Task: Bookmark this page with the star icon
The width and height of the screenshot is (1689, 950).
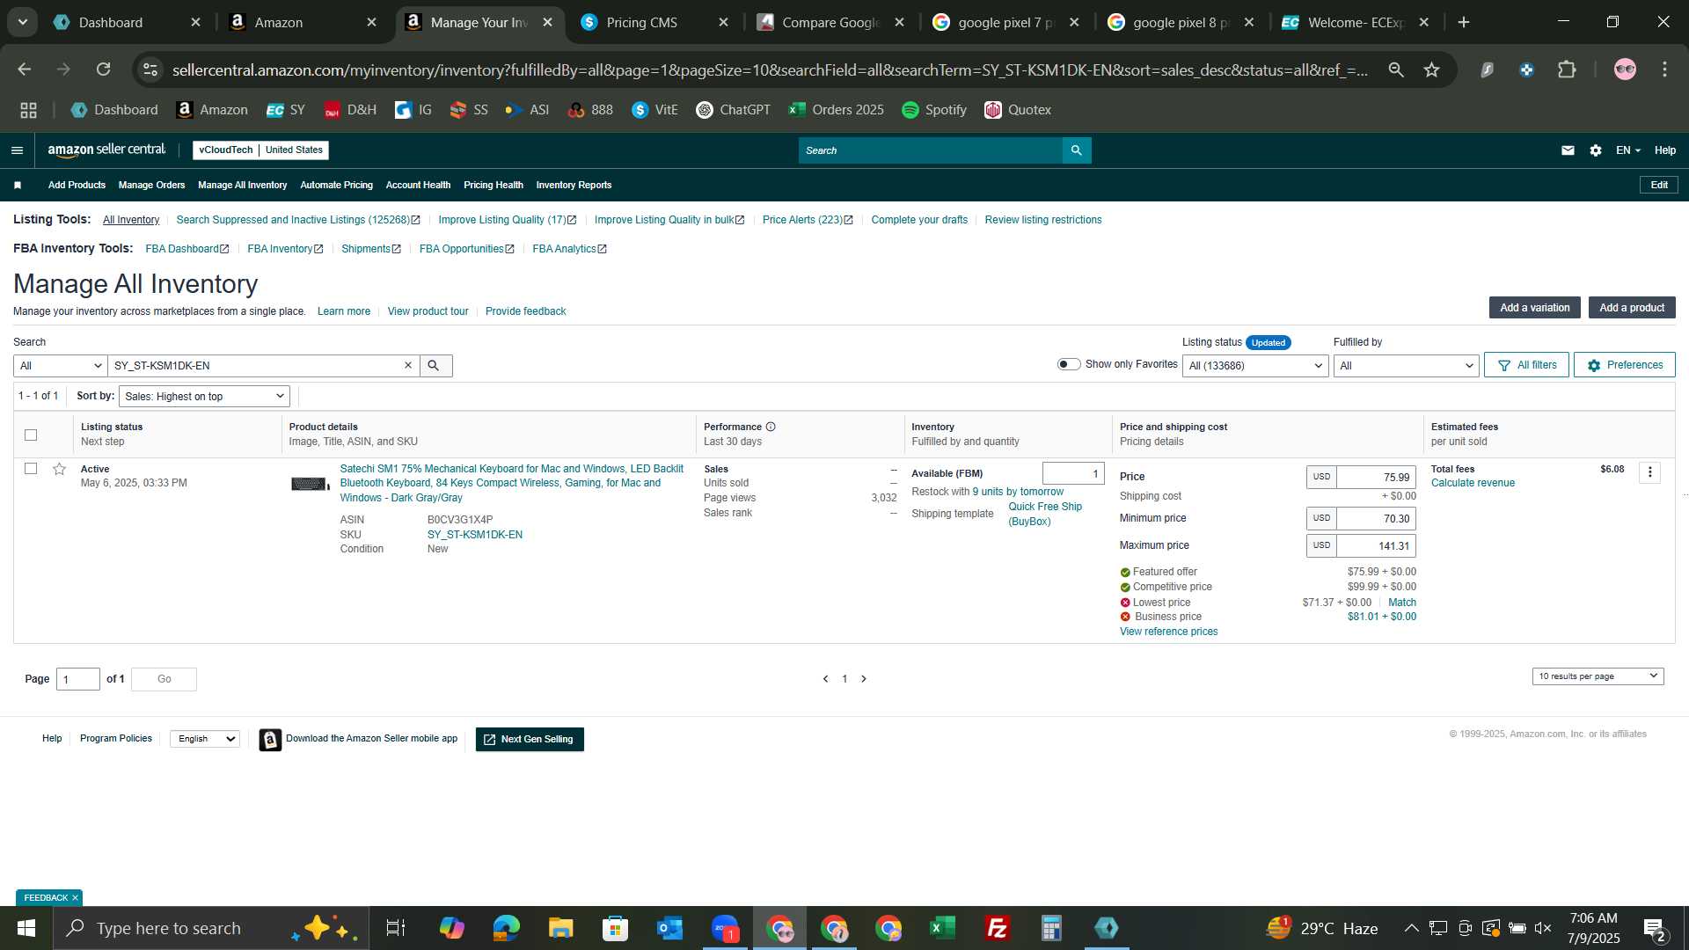Action: click(x=1432, y=69)
